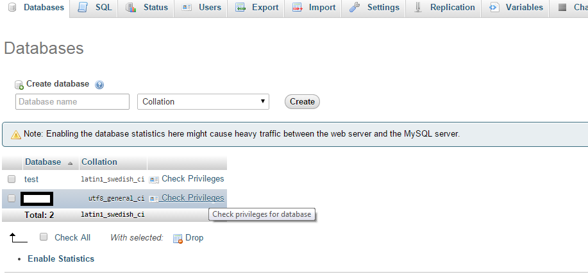Open the Users tab
Viewport: 588px width, 279px height.
pyautogui.click(x=201, y=8)
